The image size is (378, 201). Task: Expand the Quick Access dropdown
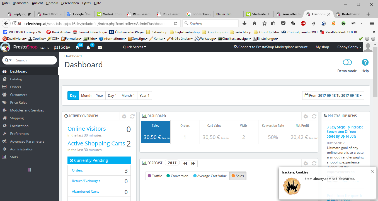click(x=135, y=47)
